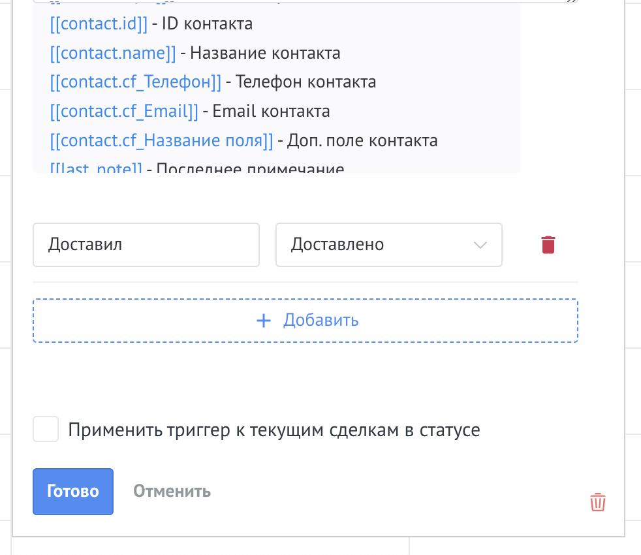This screenshot has width=641, height=555.
Task: Click [[contact.cf_Название поля]] placeholder
Action: [161, 140]
